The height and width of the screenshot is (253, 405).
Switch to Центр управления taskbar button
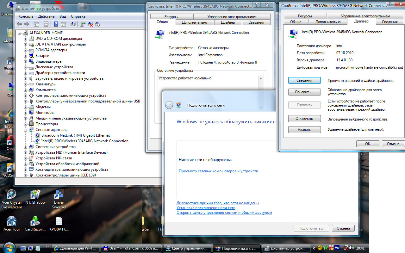tap(187, 248)
